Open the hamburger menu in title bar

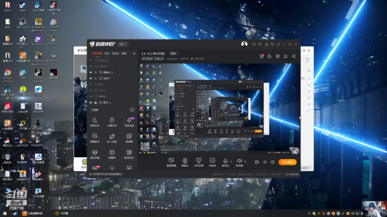coord(278,44)
